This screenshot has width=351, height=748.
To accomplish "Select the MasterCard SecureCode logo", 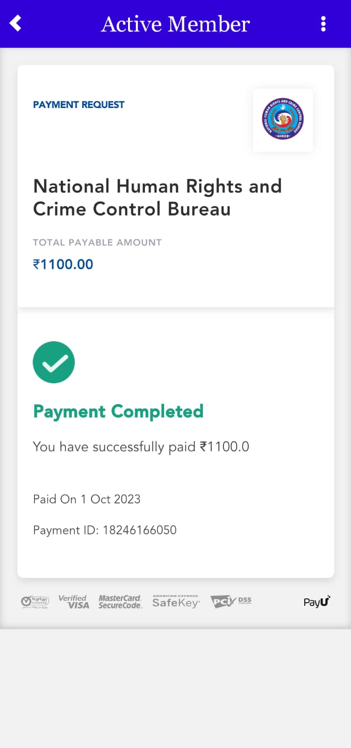I will point(120,602).
